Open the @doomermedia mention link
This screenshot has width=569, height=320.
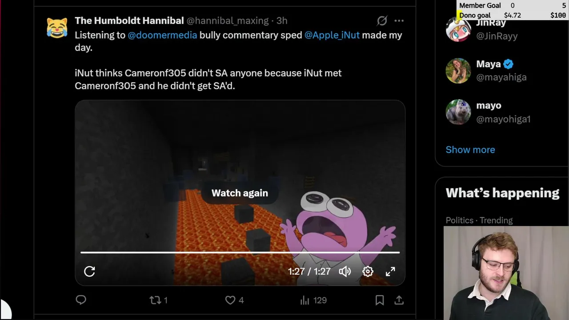(162, 35)
